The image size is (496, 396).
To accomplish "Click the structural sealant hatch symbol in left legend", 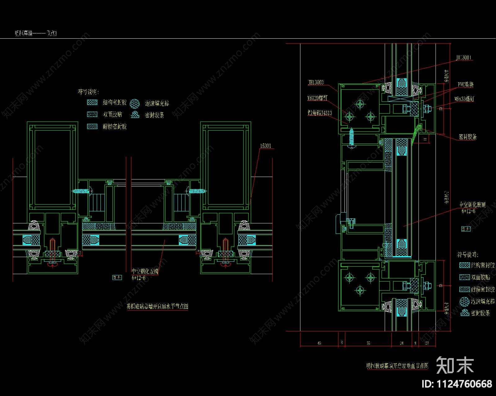I will 92,102.
